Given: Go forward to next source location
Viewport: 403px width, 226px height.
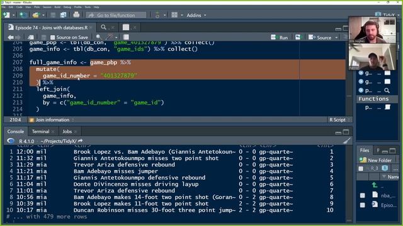Looking at the screenshot, I should [18, 38].
